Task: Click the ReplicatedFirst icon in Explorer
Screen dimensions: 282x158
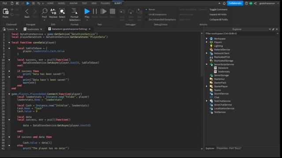Action: click(211, 57)
